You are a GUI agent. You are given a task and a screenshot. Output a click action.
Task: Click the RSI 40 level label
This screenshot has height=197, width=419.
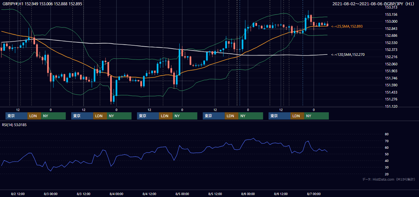(387, 161)
